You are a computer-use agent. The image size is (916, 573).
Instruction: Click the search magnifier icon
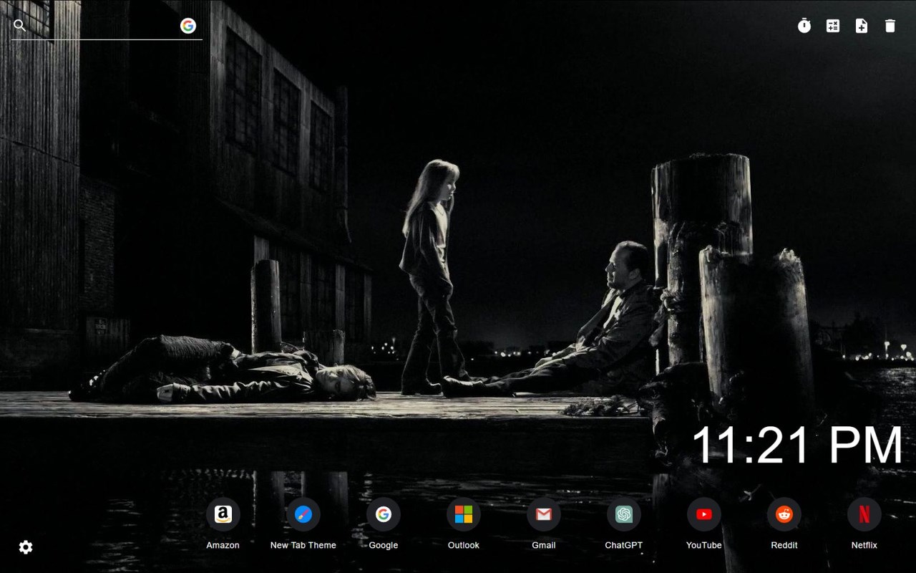(20, 26)
